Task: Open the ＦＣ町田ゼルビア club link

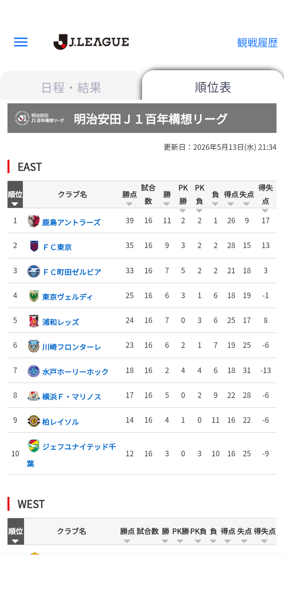Action: click(x=72, y=272)
